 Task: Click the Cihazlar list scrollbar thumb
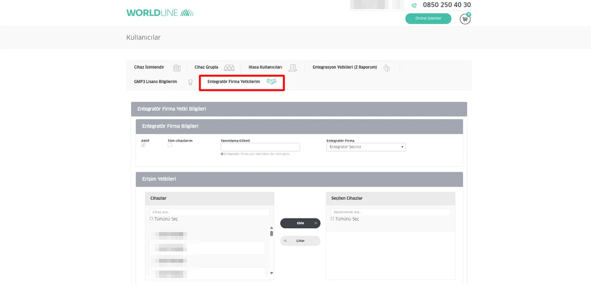(x=271, y=233)
